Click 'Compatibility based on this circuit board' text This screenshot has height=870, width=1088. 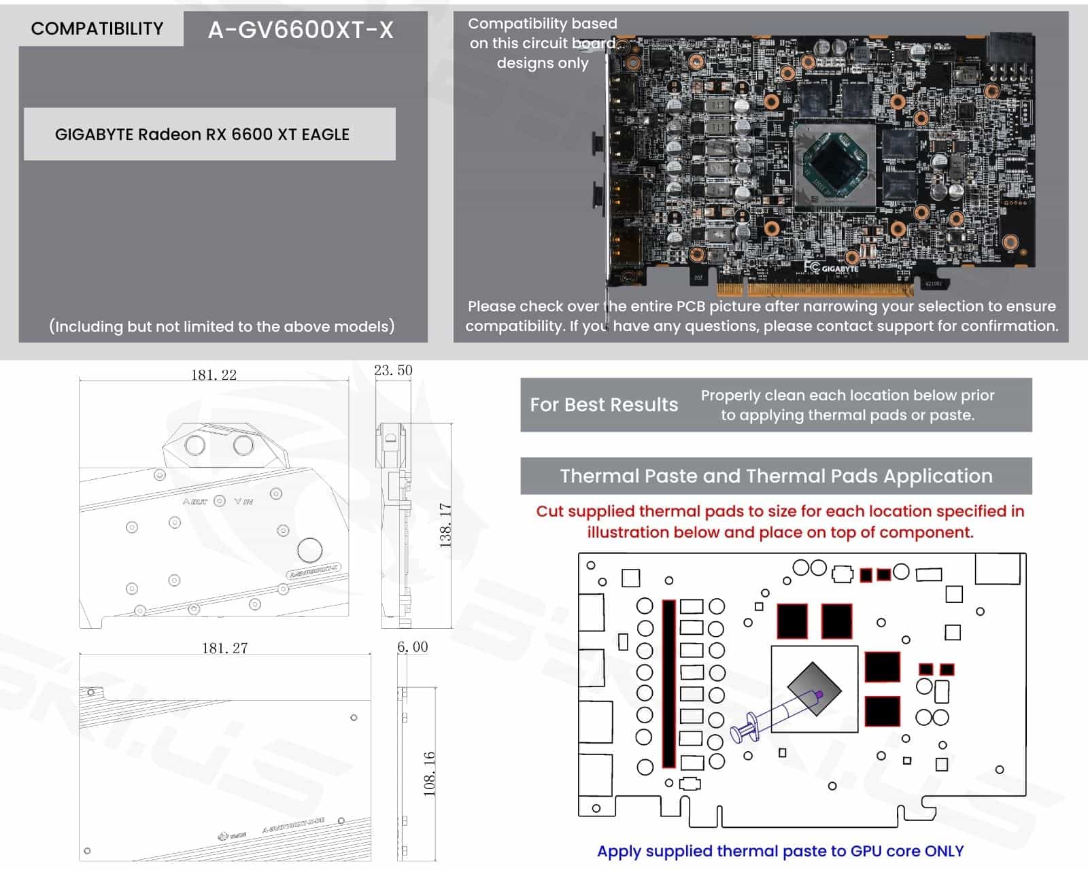point(543,43)
